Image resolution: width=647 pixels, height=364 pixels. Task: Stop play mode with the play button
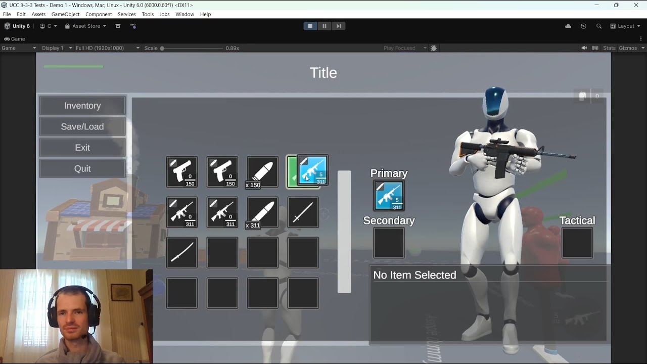point(310,26)
